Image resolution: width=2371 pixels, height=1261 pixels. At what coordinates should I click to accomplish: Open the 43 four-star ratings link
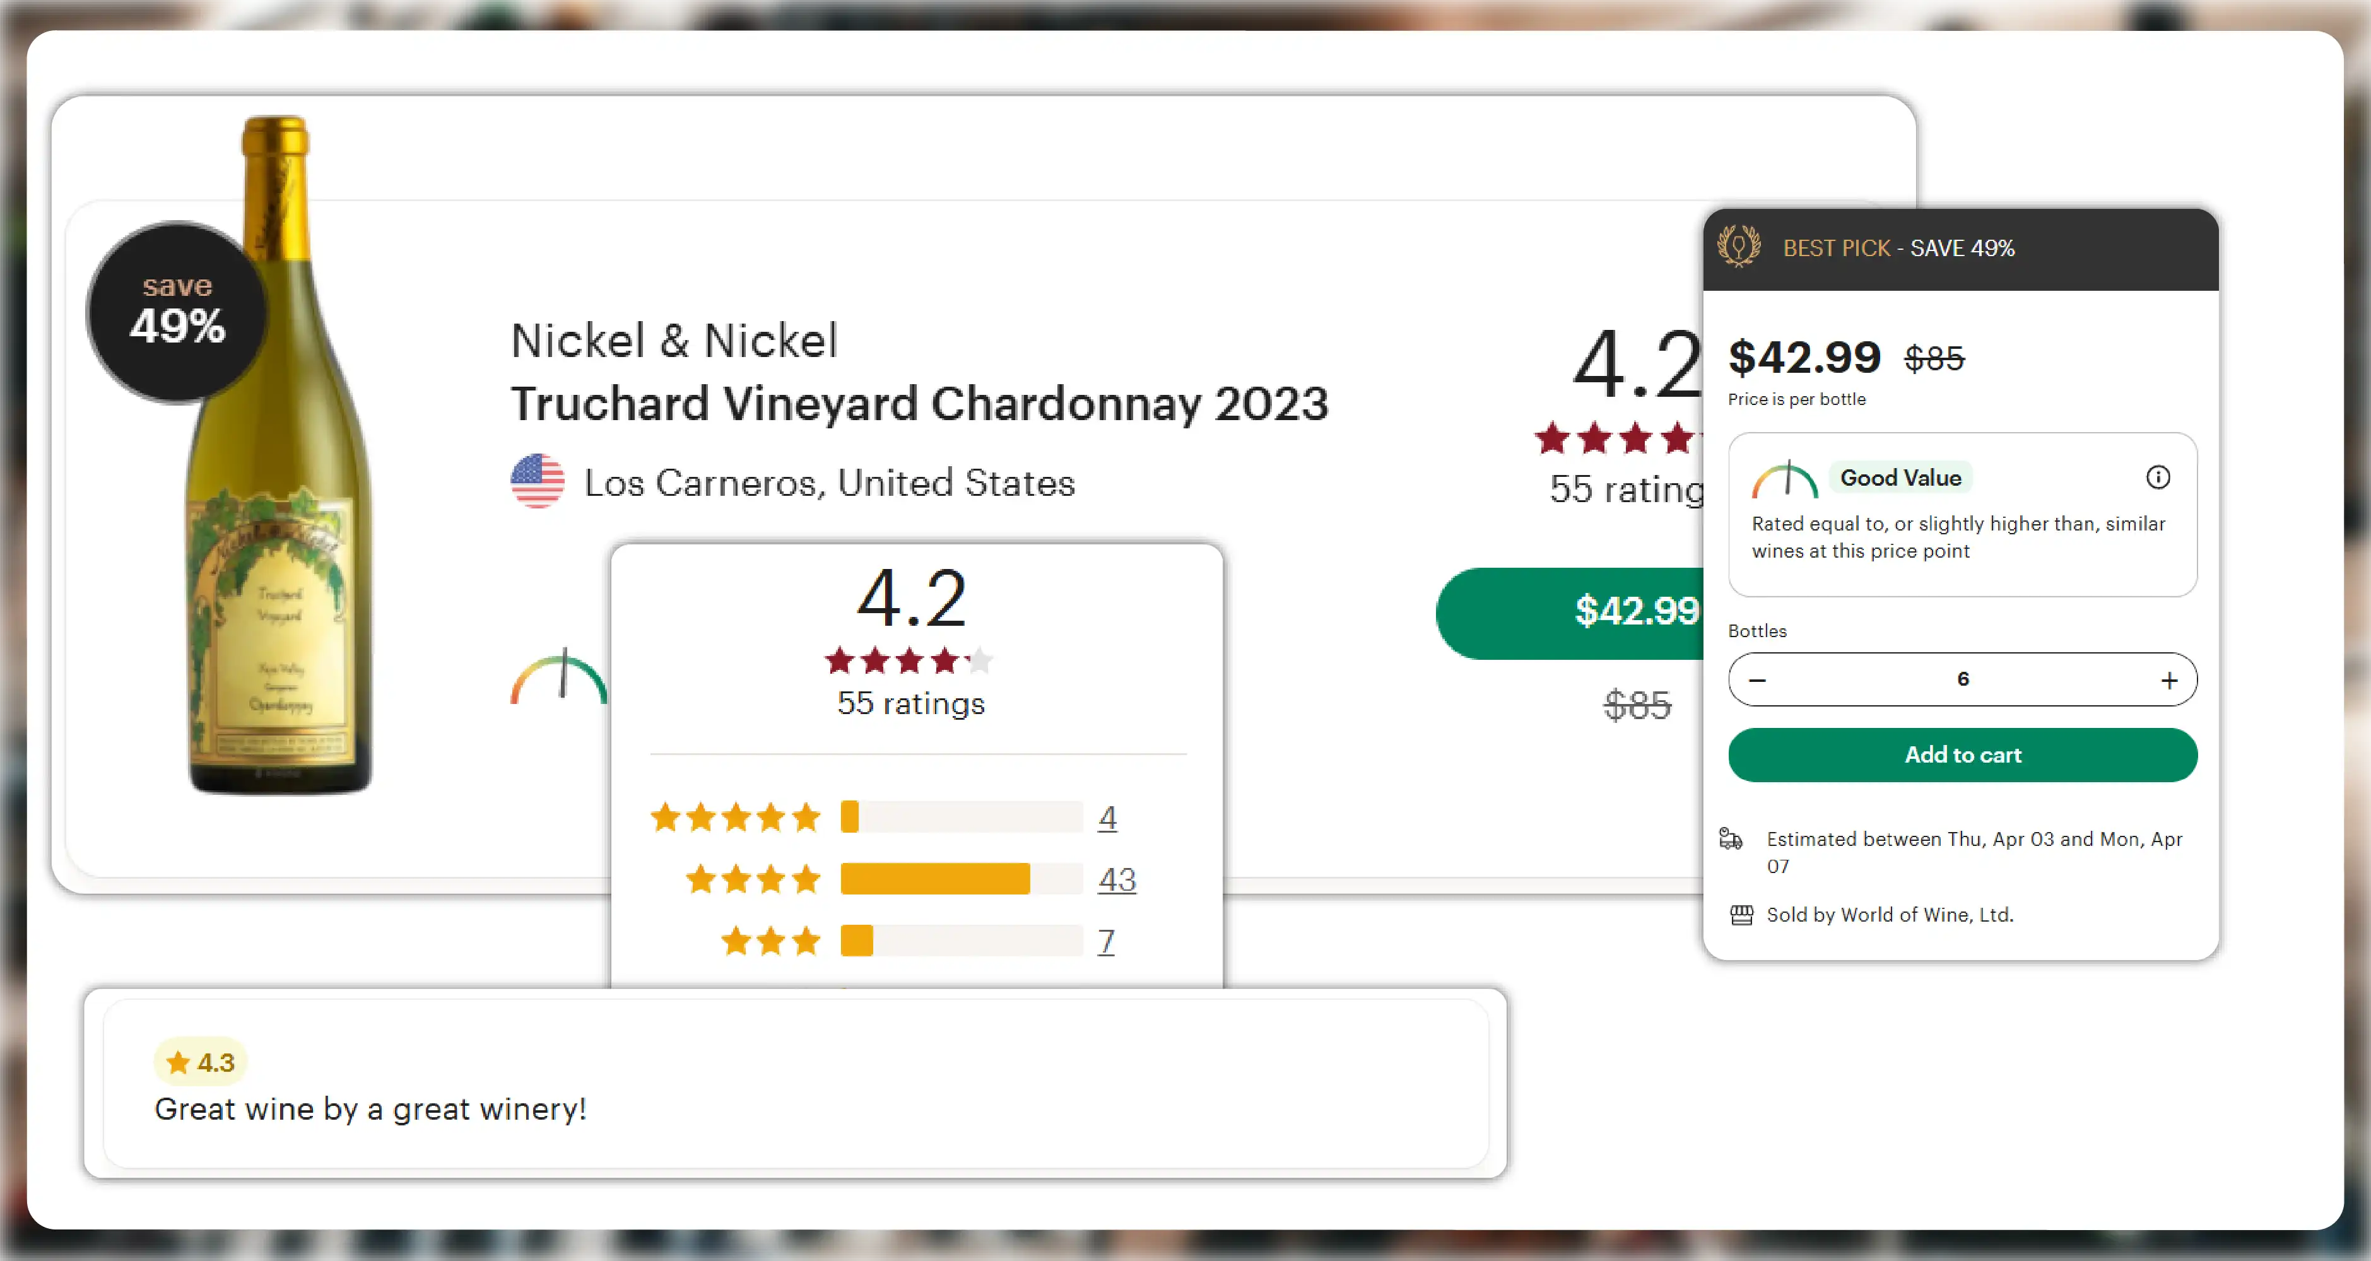pyautogui.click(x=1117, y=880)
